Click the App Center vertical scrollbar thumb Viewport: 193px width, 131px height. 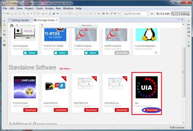pos(184,72)
